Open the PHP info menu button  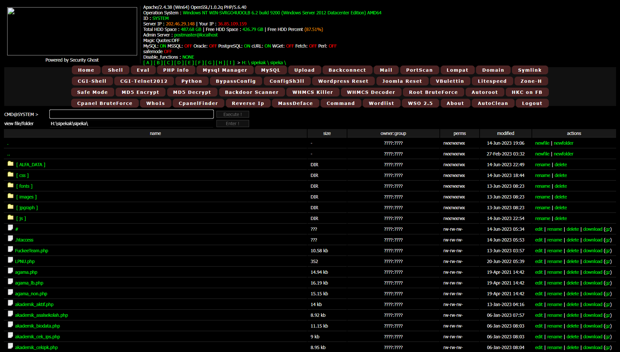(176, 70)
